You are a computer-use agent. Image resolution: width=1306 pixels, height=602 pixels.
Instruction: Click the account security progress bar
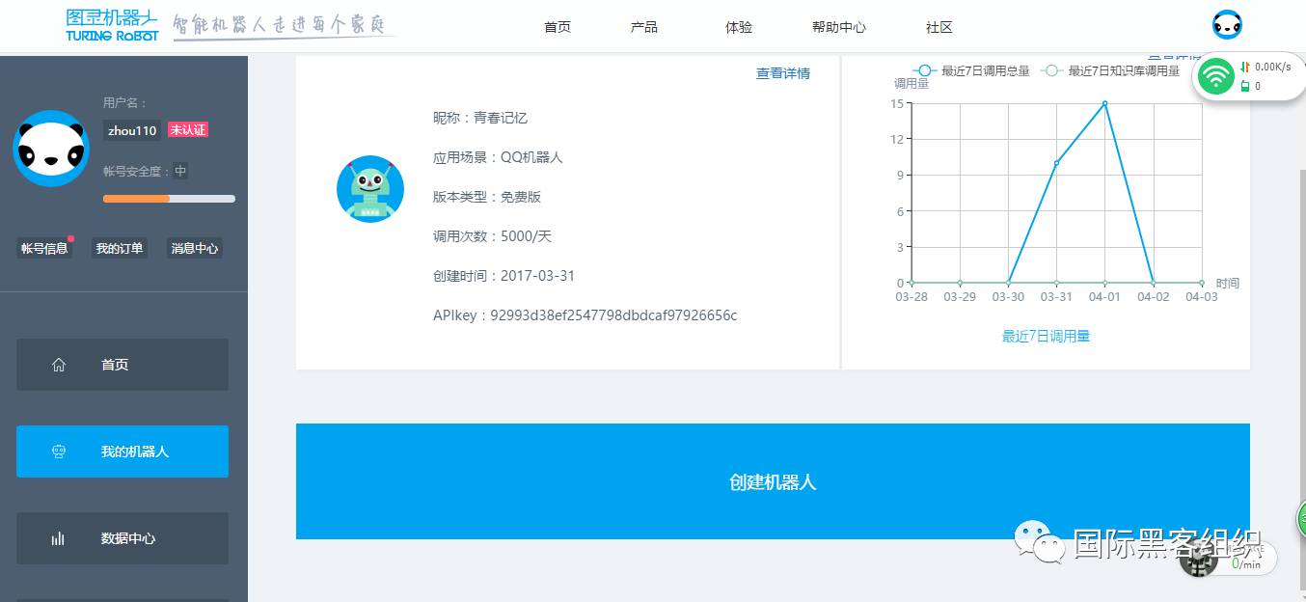point(169,199)
